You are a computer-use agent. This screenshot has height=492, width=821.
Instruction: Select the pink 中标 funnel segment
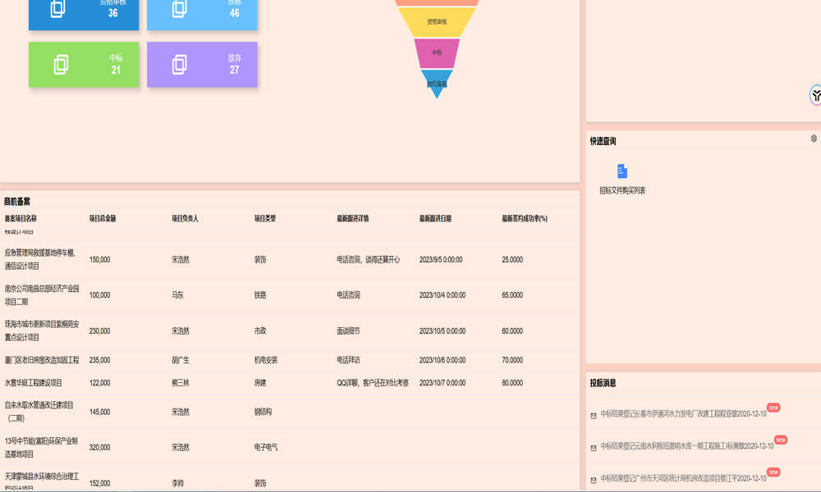[x=437, y=53]
